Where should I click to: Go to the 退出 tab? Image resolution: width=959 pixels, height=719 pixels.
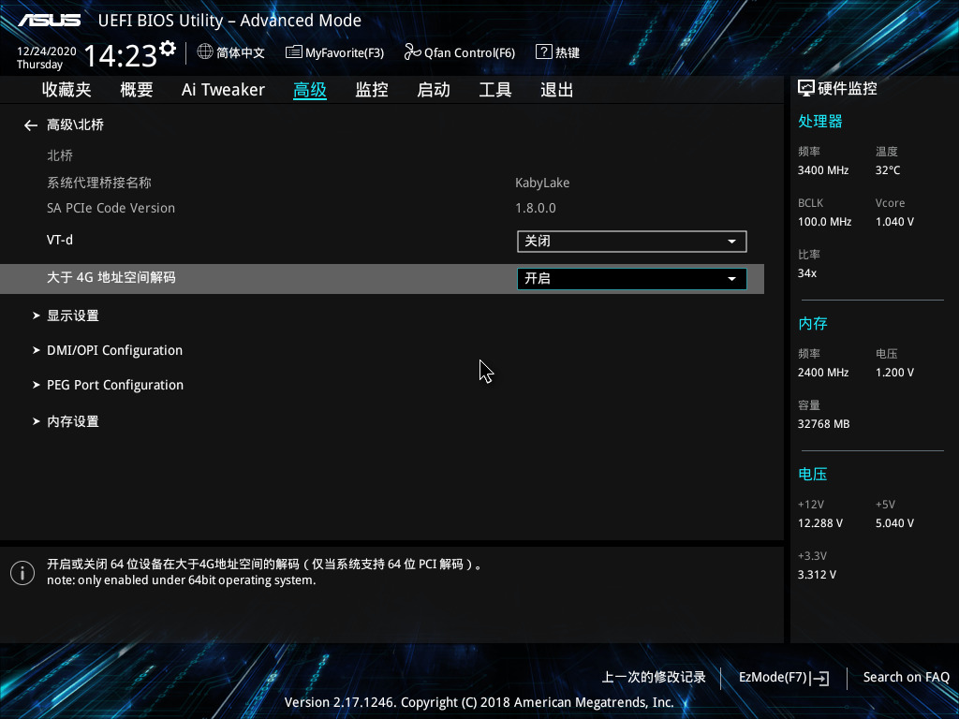tap(557, 90)
